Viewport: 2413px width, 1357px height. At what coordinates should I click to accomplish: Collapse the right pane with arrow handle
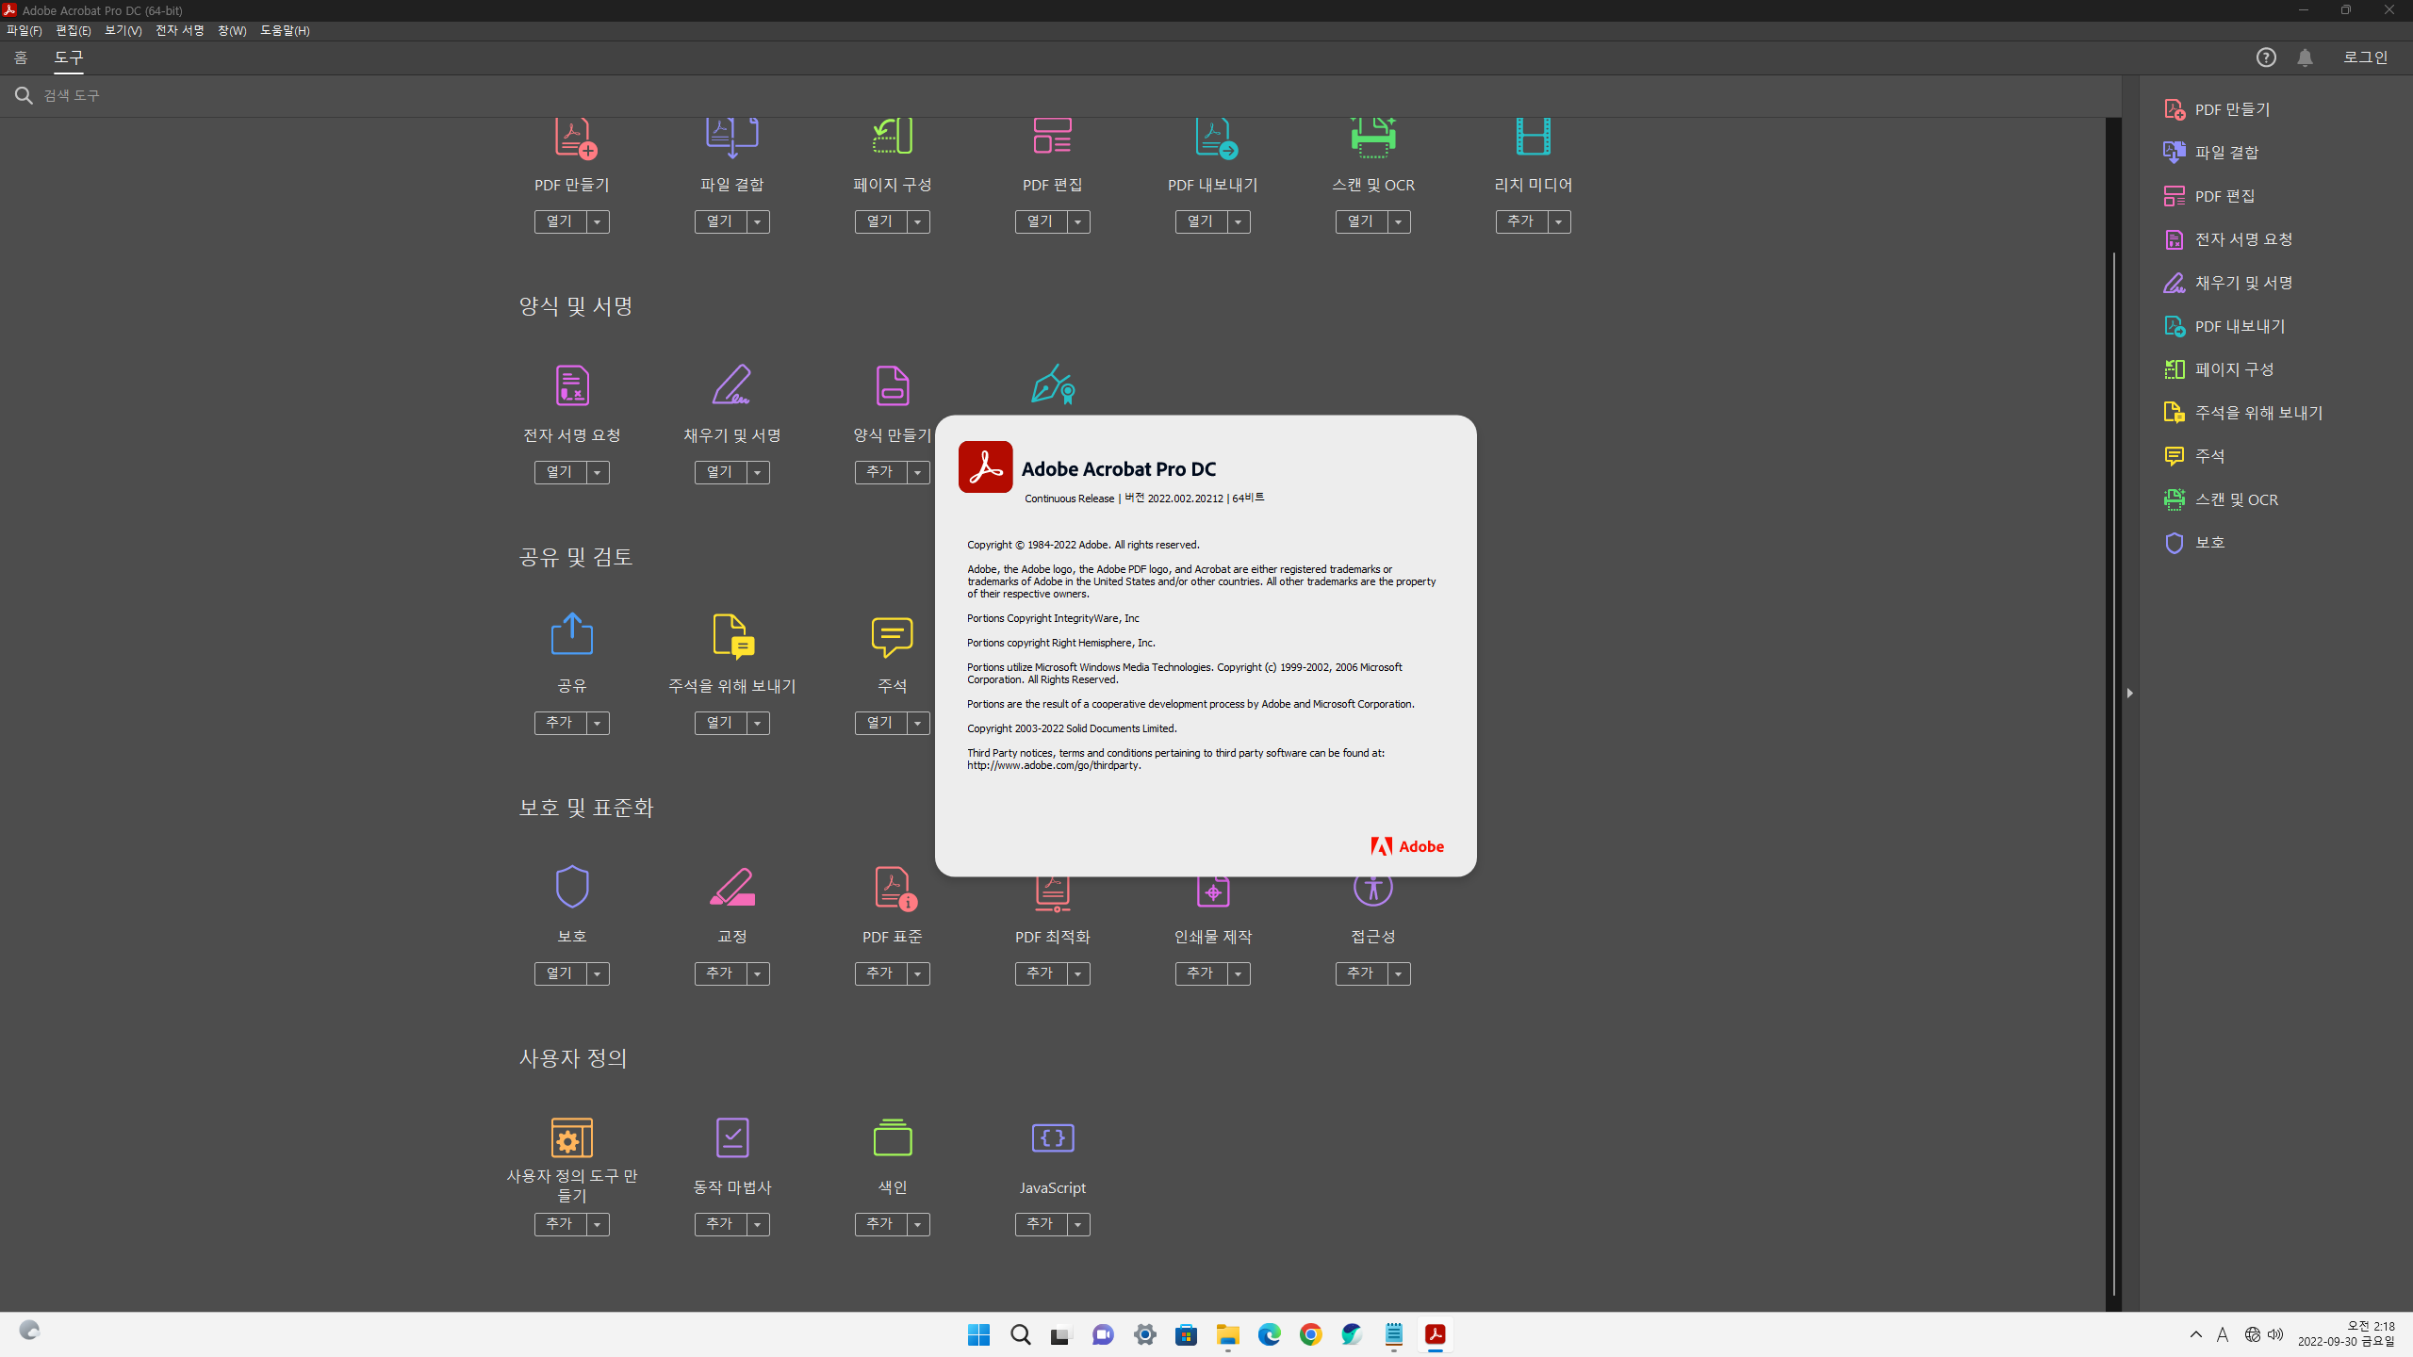click(2129, 693)
